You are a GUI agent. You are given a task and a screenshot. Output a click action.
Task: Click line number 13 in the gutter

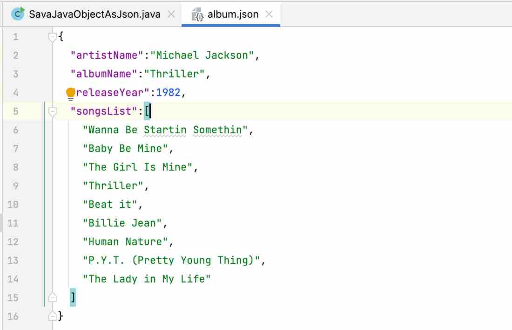(13, 261)
